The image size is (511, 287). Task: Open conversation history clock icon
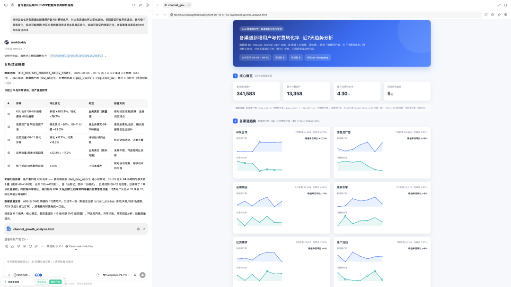coord(147,5)
